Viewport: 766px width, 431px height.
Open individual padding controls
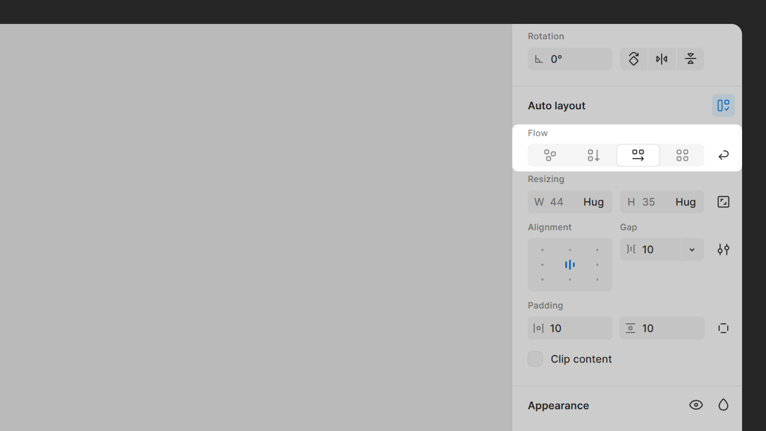pyautogui.click(x=723, y=328)
